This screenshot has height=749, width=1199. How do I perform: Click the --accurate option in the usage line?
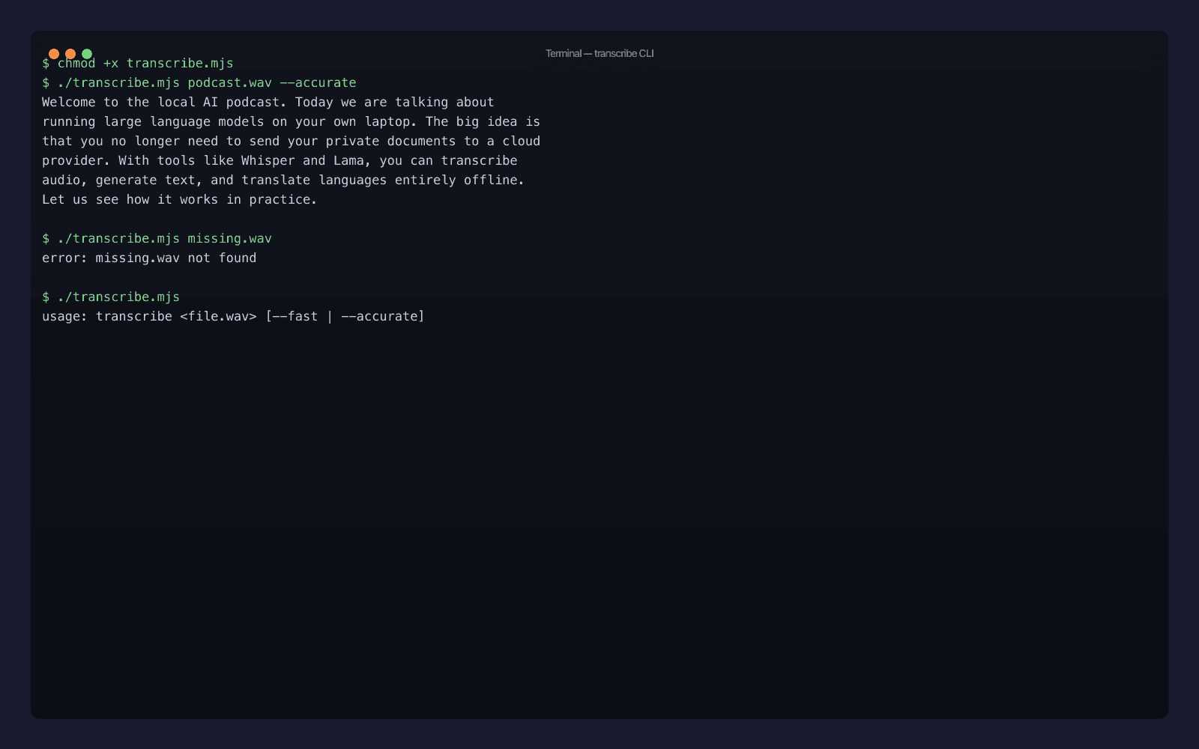click(381, 316)
